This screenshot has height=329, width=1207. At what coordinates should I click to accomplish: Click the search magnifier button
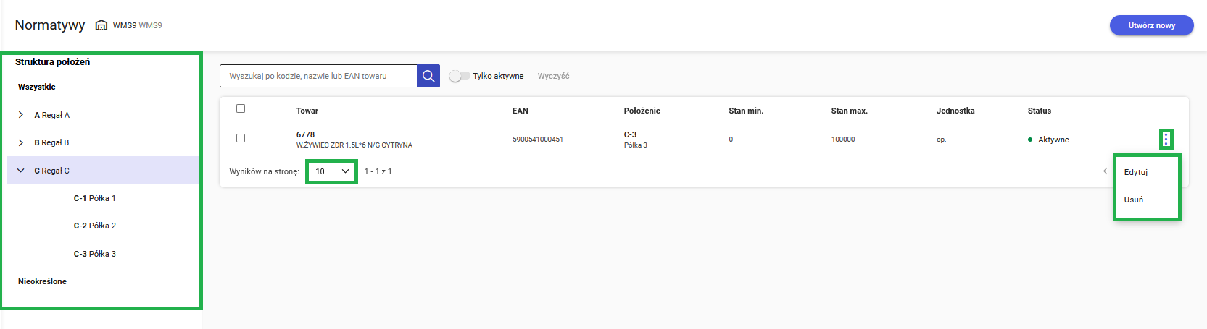428,76
